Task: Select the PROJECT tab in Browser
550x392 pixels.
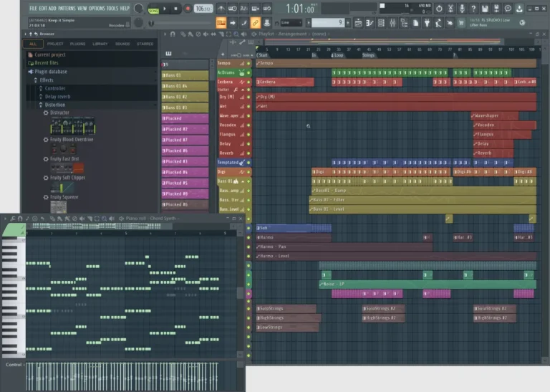Action: point(55,44)
